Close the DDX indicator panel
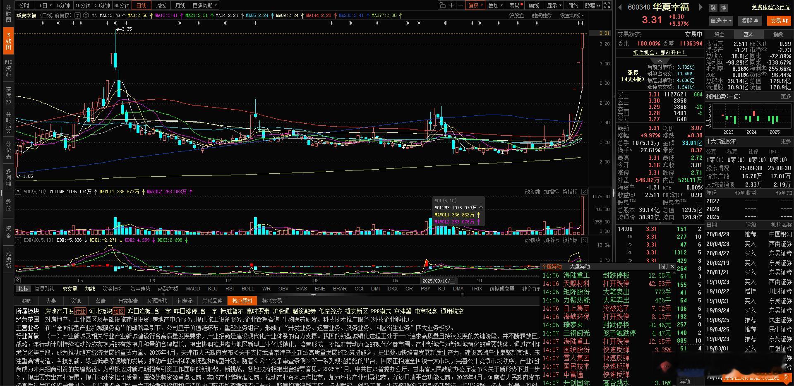 tap(584, 240)
